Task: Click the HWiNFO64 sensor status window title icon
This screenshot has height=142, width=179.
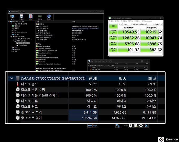Action: [89, 61]
